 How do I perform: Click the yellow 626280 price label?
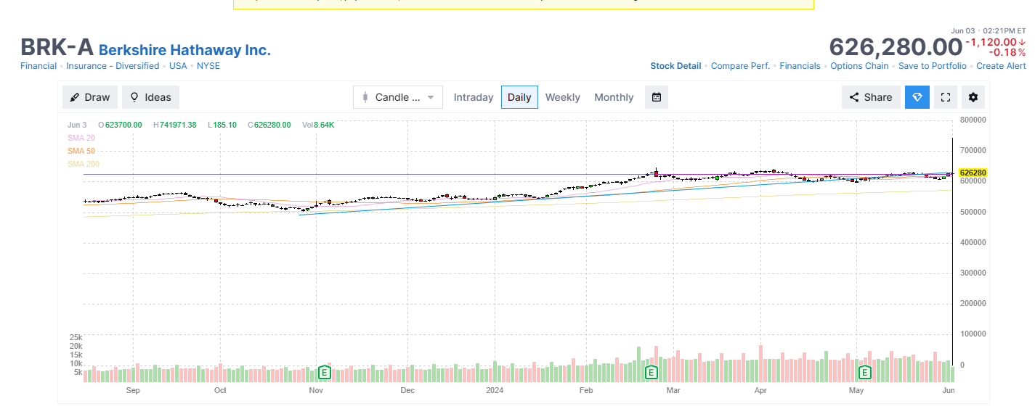[x=973, y=173]
